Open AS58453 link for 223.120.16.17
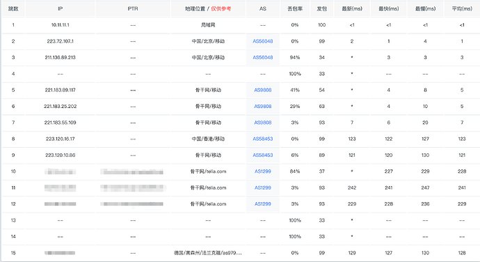Viewport: 480px width, 262px height. tap(263, 139)
